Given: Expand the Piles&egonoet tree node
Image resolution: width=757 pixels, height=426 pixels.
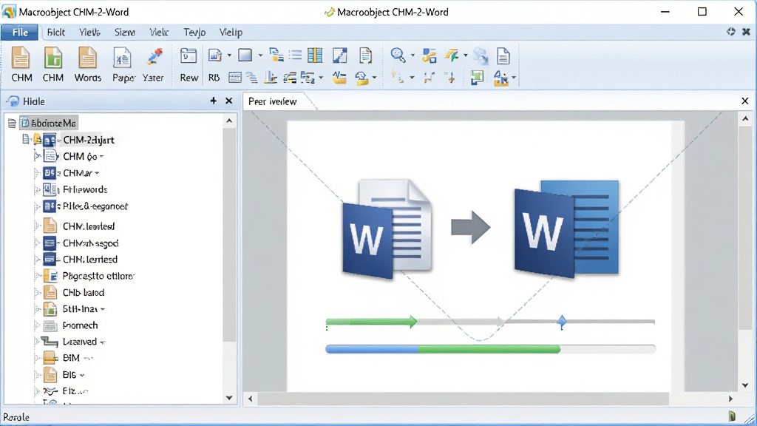Looking at the screenshot, I should [37, 207].
